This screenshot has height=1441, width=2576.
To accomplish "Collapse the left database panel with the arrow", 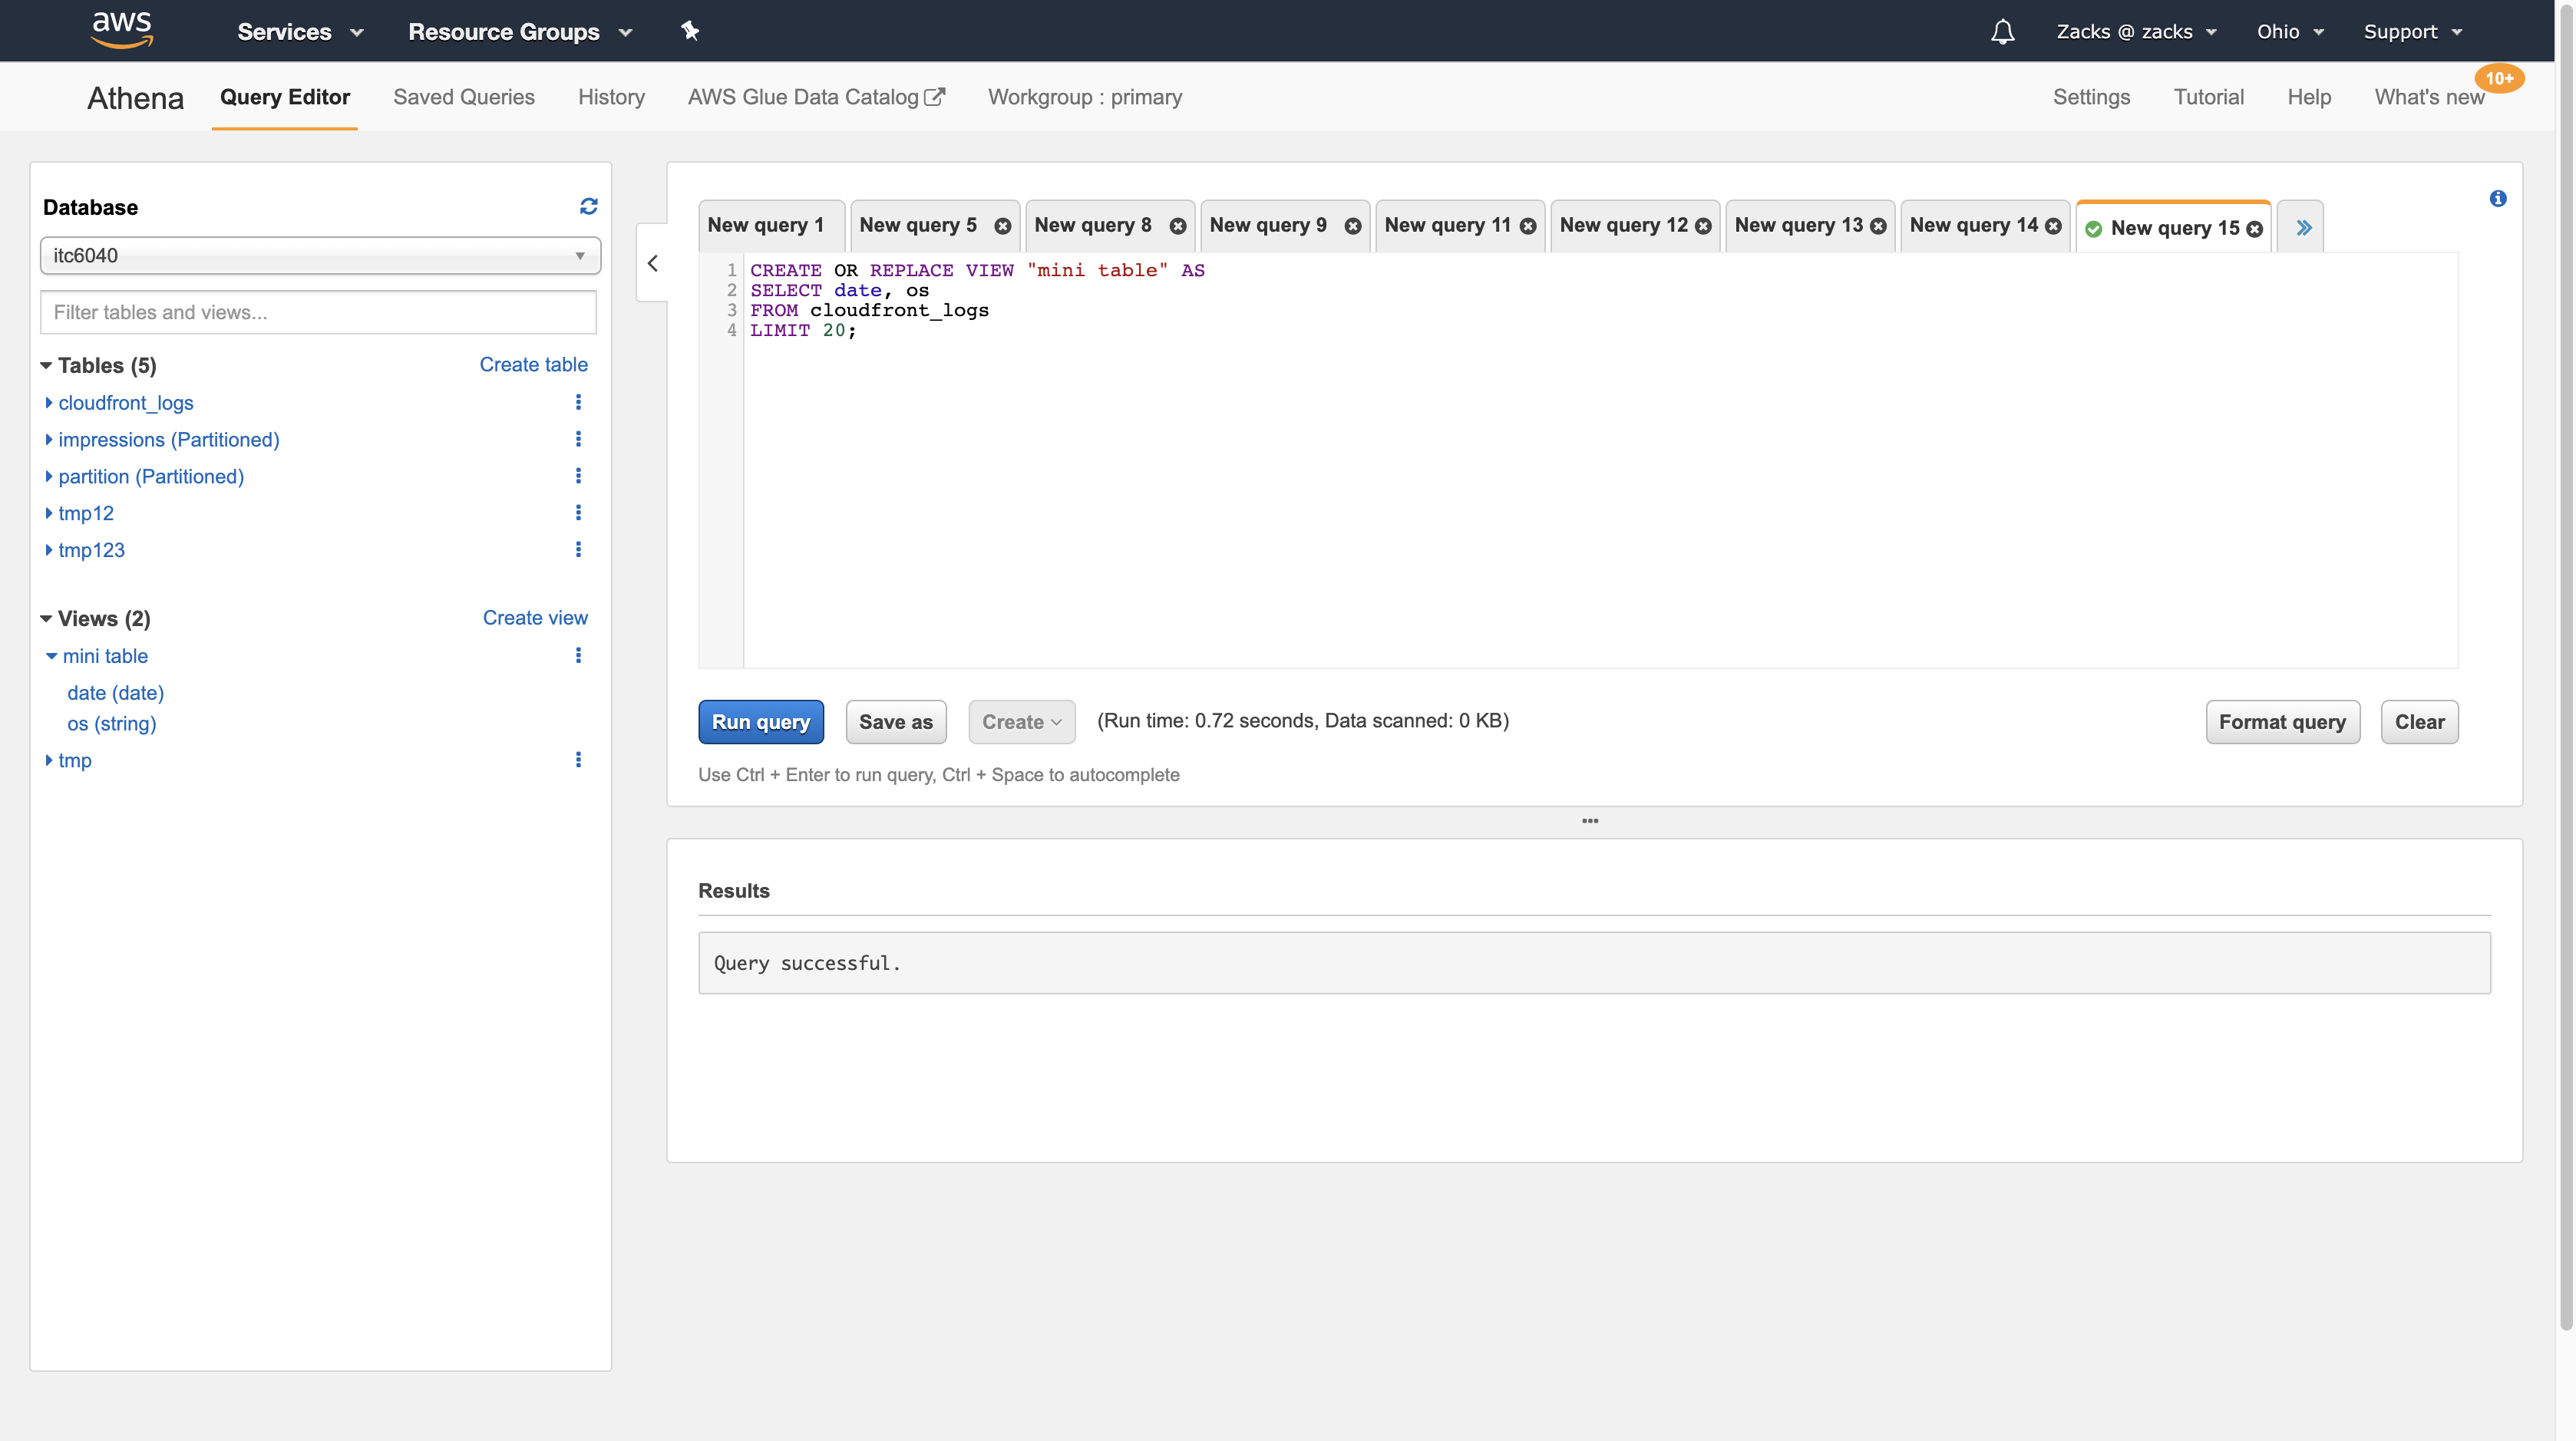I will click(x=653, y=264).
